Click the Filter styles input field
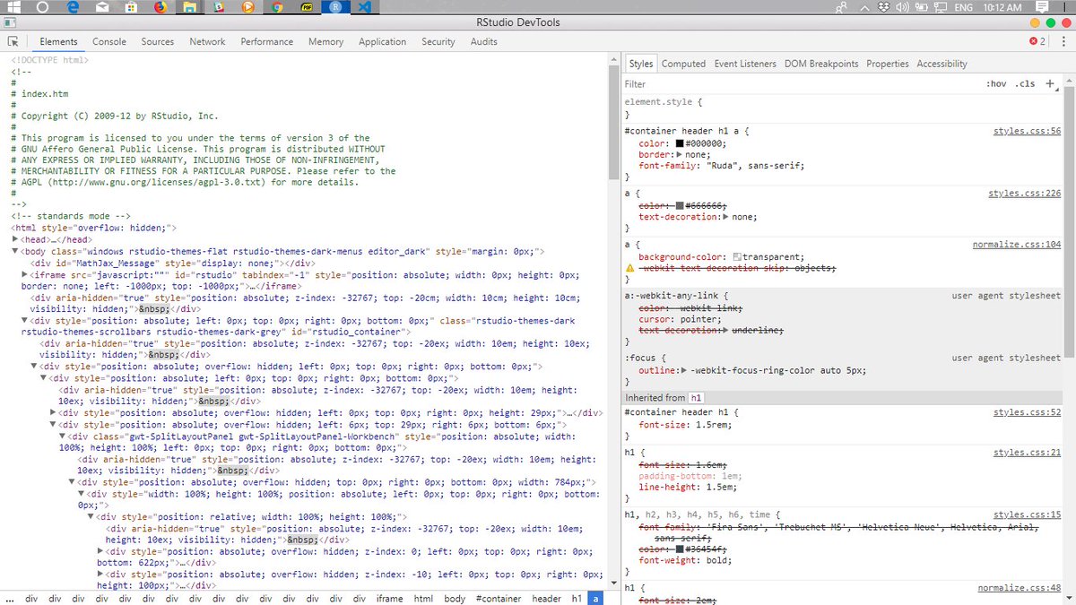1076x605 pixels. (798, 84)
